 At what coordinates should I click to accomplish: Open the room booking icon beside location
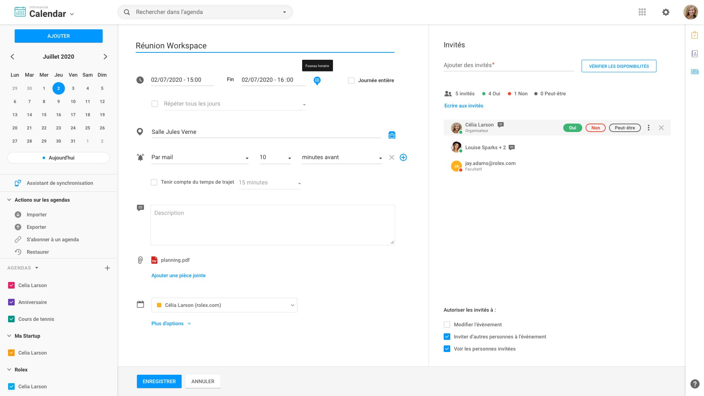pos(392,135)
